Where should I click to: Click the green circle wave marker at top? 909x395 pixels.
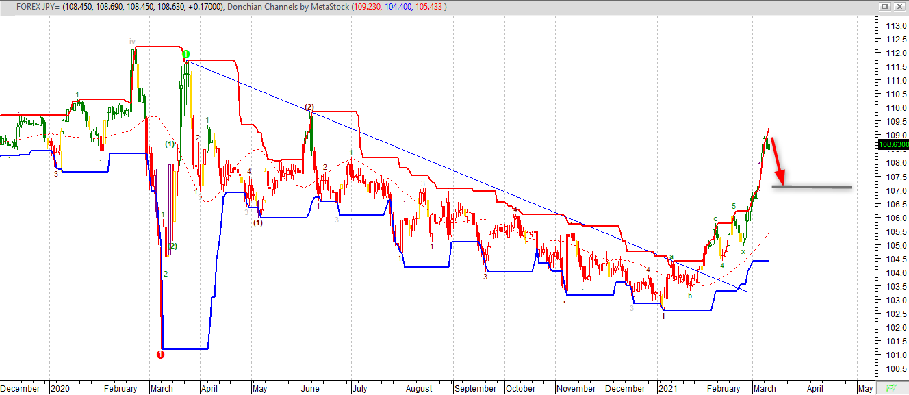(185, 54)
